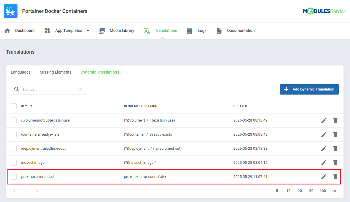Click the Translations language icon

(147, 31)
